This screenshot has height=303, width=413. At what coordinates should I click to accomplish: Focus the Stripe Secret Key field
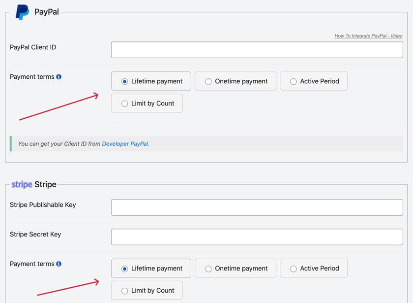click(257, 237)
